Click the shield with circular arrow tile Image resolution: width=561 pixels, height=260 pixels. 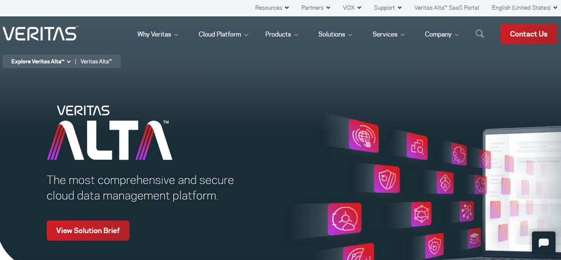pyautogui.click(x=387, y=179)
